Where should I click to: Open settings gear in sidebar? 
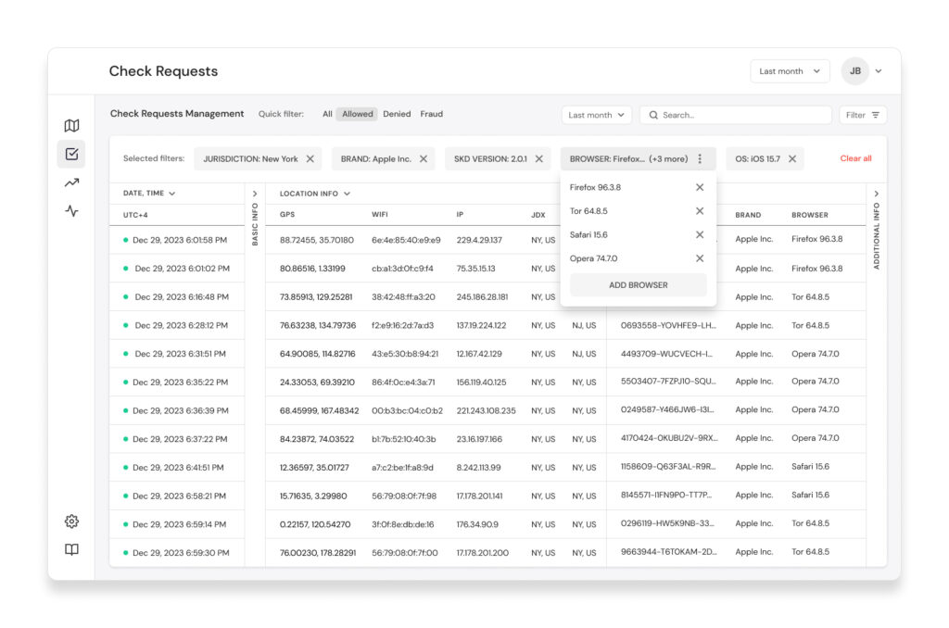coord(71,521)
